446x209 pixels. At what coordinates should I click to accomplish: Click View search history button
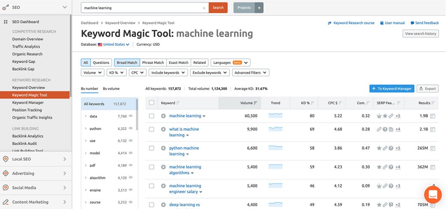coord(421,33)
